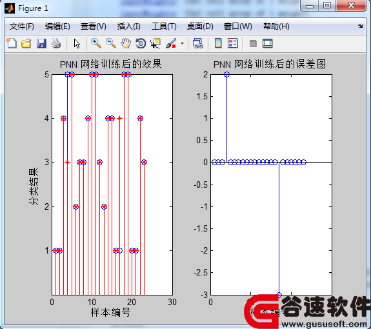This screenshot has width=371, height=329.
Task: Click the left plot x-axis label 样本编号
Action: tap(110, 312)
